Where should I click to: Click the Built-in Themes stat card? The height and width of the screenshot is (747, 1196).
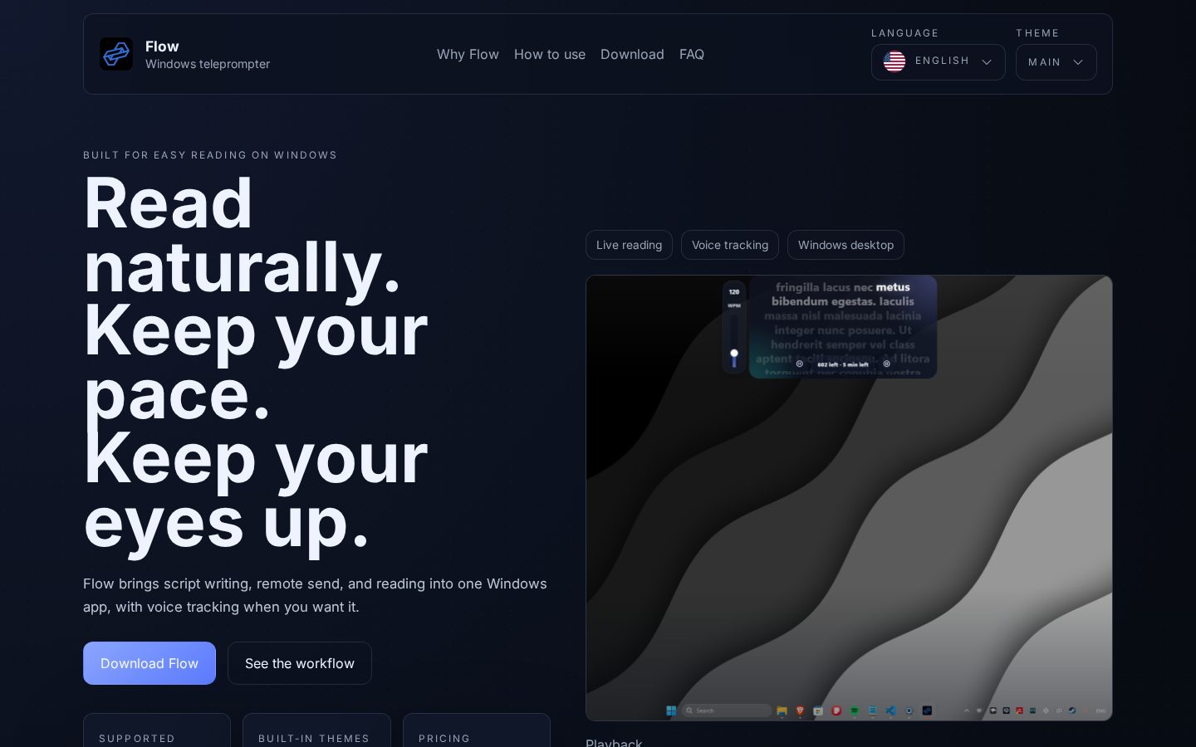click(316, 730)
